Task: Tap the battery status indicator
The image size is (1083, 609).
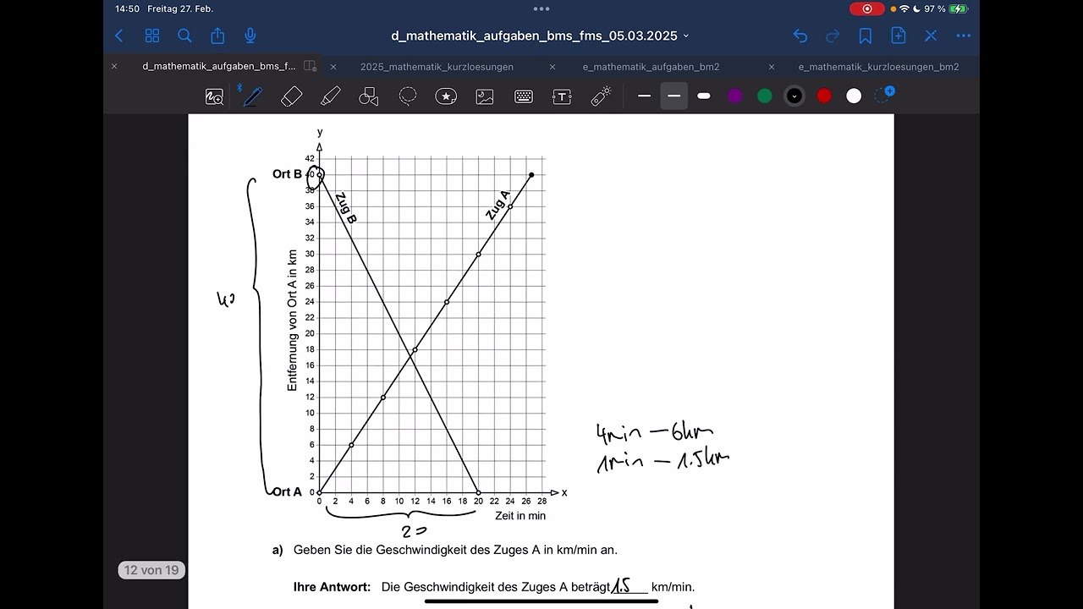Action: tap(958, 8)
